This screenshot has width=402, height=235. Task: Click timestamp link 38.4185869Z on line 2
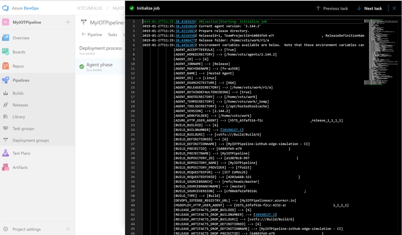(186, 26)
